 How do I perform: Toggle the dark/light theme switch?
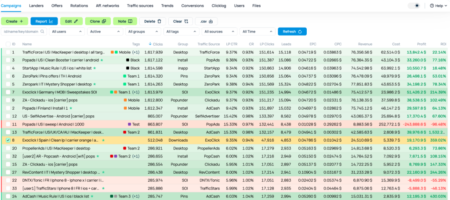[x=414, y=6]
